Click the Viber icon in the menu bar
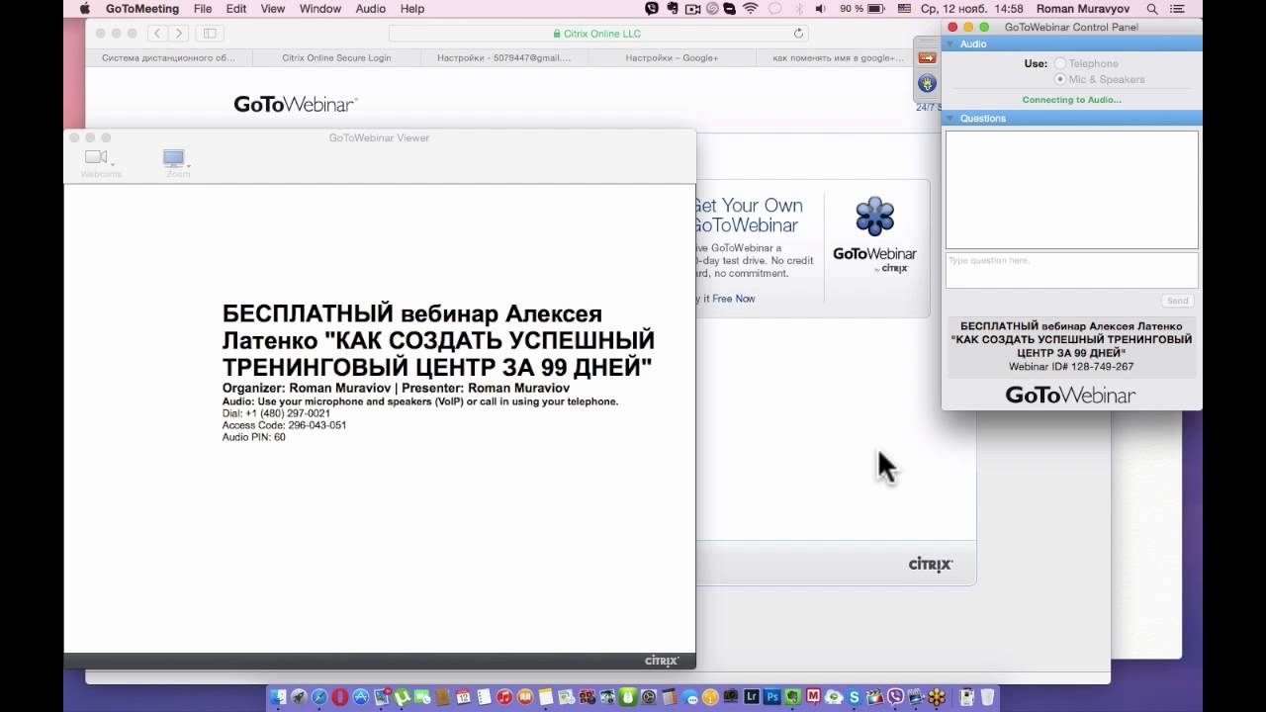This screenshot has width=1266, height=712. [652, 9]
